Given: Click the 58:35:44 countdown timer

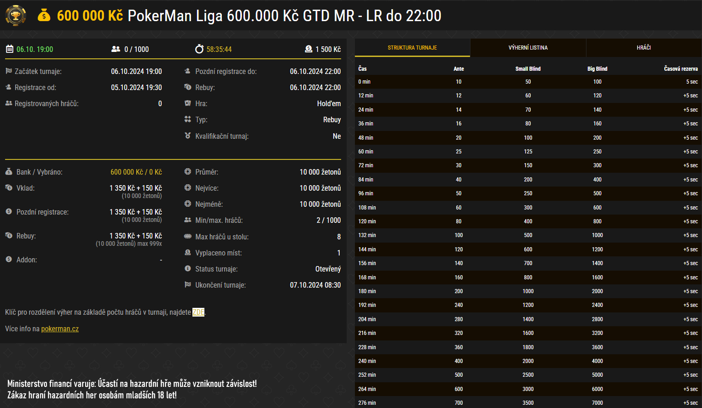Looking at the screenshot, I should tap(219, 49).
